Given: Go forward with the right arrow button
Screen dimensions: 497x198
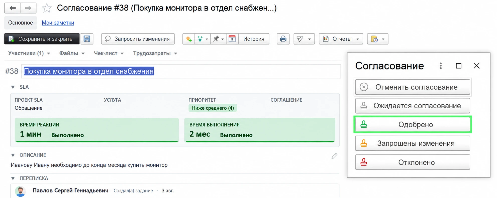Looking at the screenshot, I should point(28,8).
